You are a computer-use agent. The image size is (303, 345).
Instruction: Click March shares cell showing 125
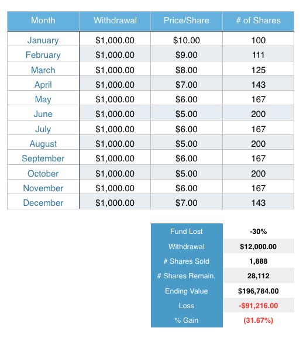(x=258, y=70)
